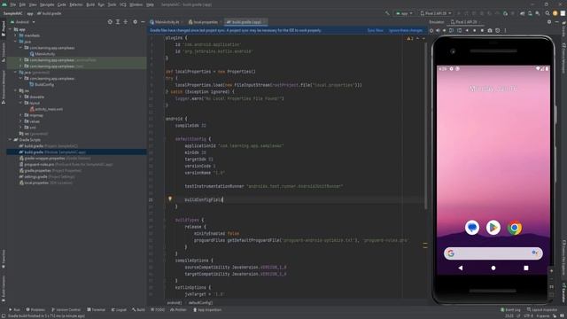Tap the emulator on-screen back triangle
Screen dimensions: 567x319
tap(461, 268)
